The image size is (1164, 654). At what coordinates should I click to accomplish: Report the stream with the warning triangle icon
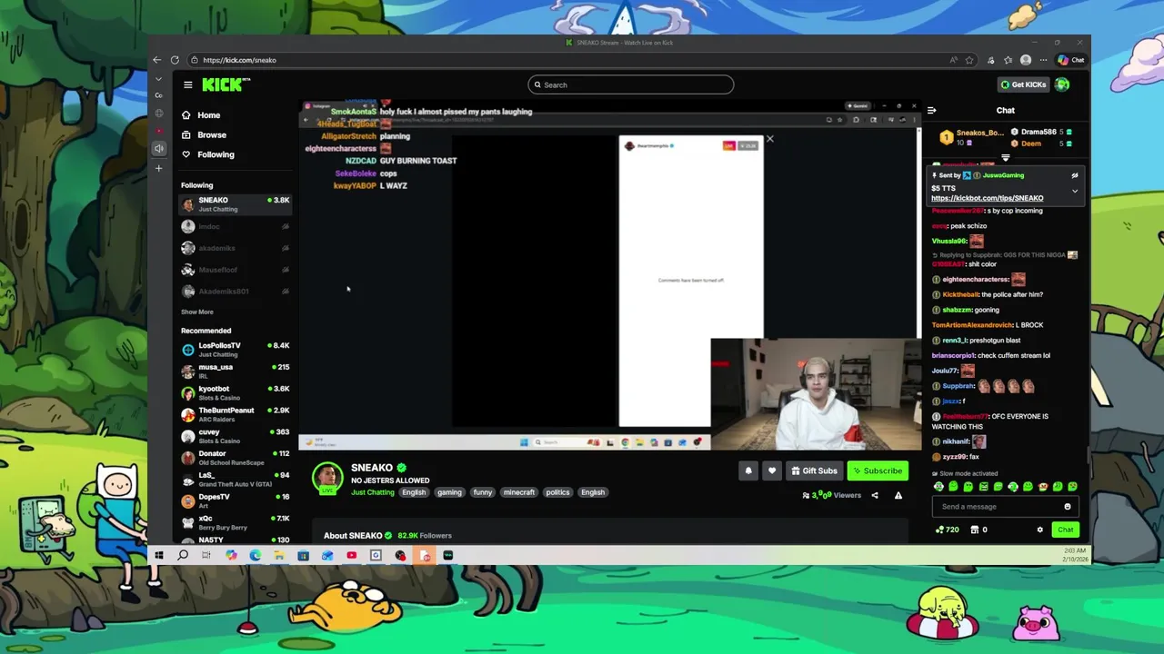pos(898,495)
